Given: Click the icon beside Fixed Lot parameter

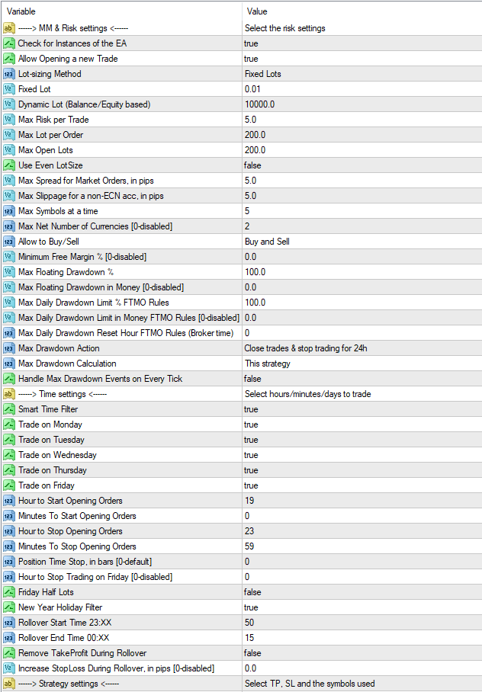Looking at the screenshot, I should (x=9, y=89).
